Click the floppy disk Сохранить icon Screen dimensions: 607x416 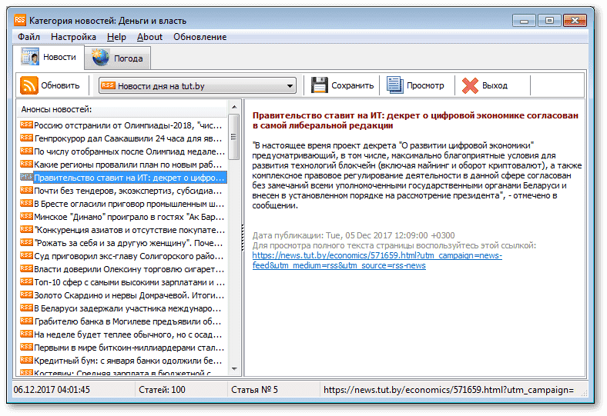coord(319,85)
